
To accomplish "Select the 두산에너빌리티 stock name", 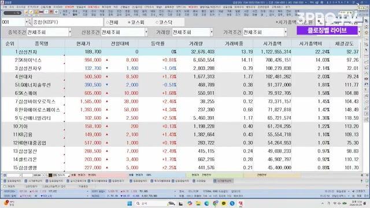I will click(35, 118).
